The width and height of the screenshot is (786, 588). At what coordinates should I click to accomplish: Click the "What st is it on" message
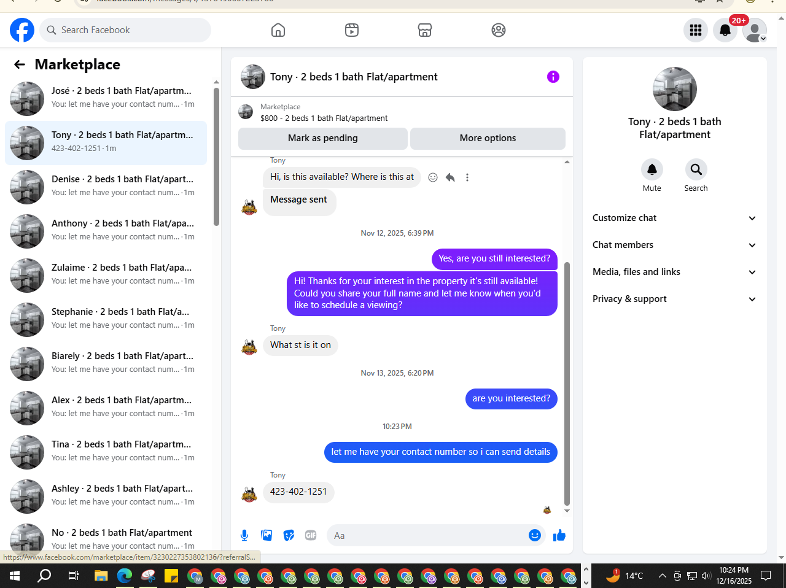300,345
